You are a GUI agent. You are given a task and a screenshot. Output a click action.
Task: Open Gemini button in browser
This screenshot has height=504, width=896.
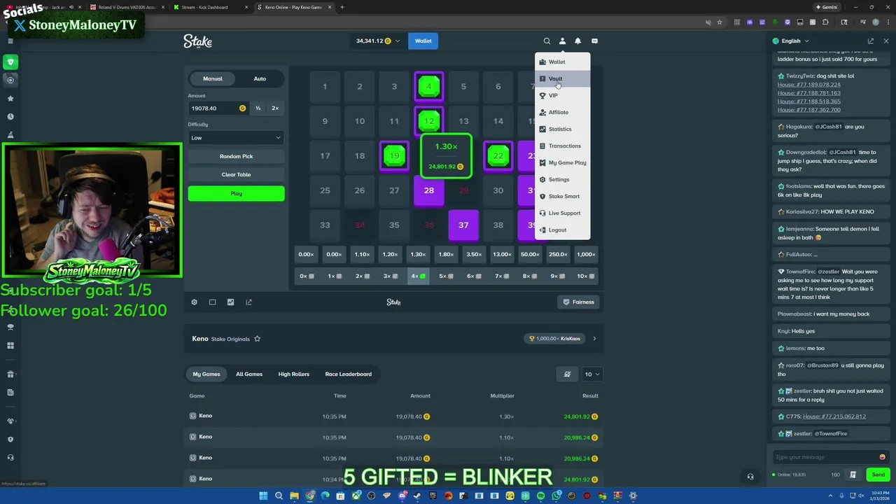(827, 7)
